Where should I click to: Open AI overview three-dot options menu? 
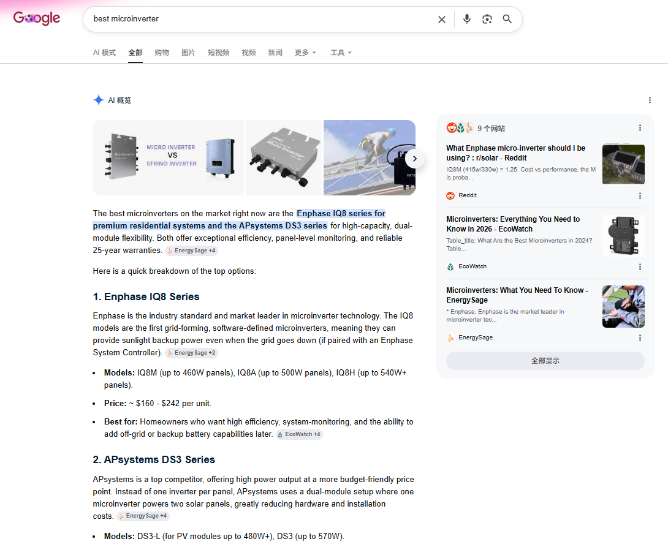(x=650, y=100)
